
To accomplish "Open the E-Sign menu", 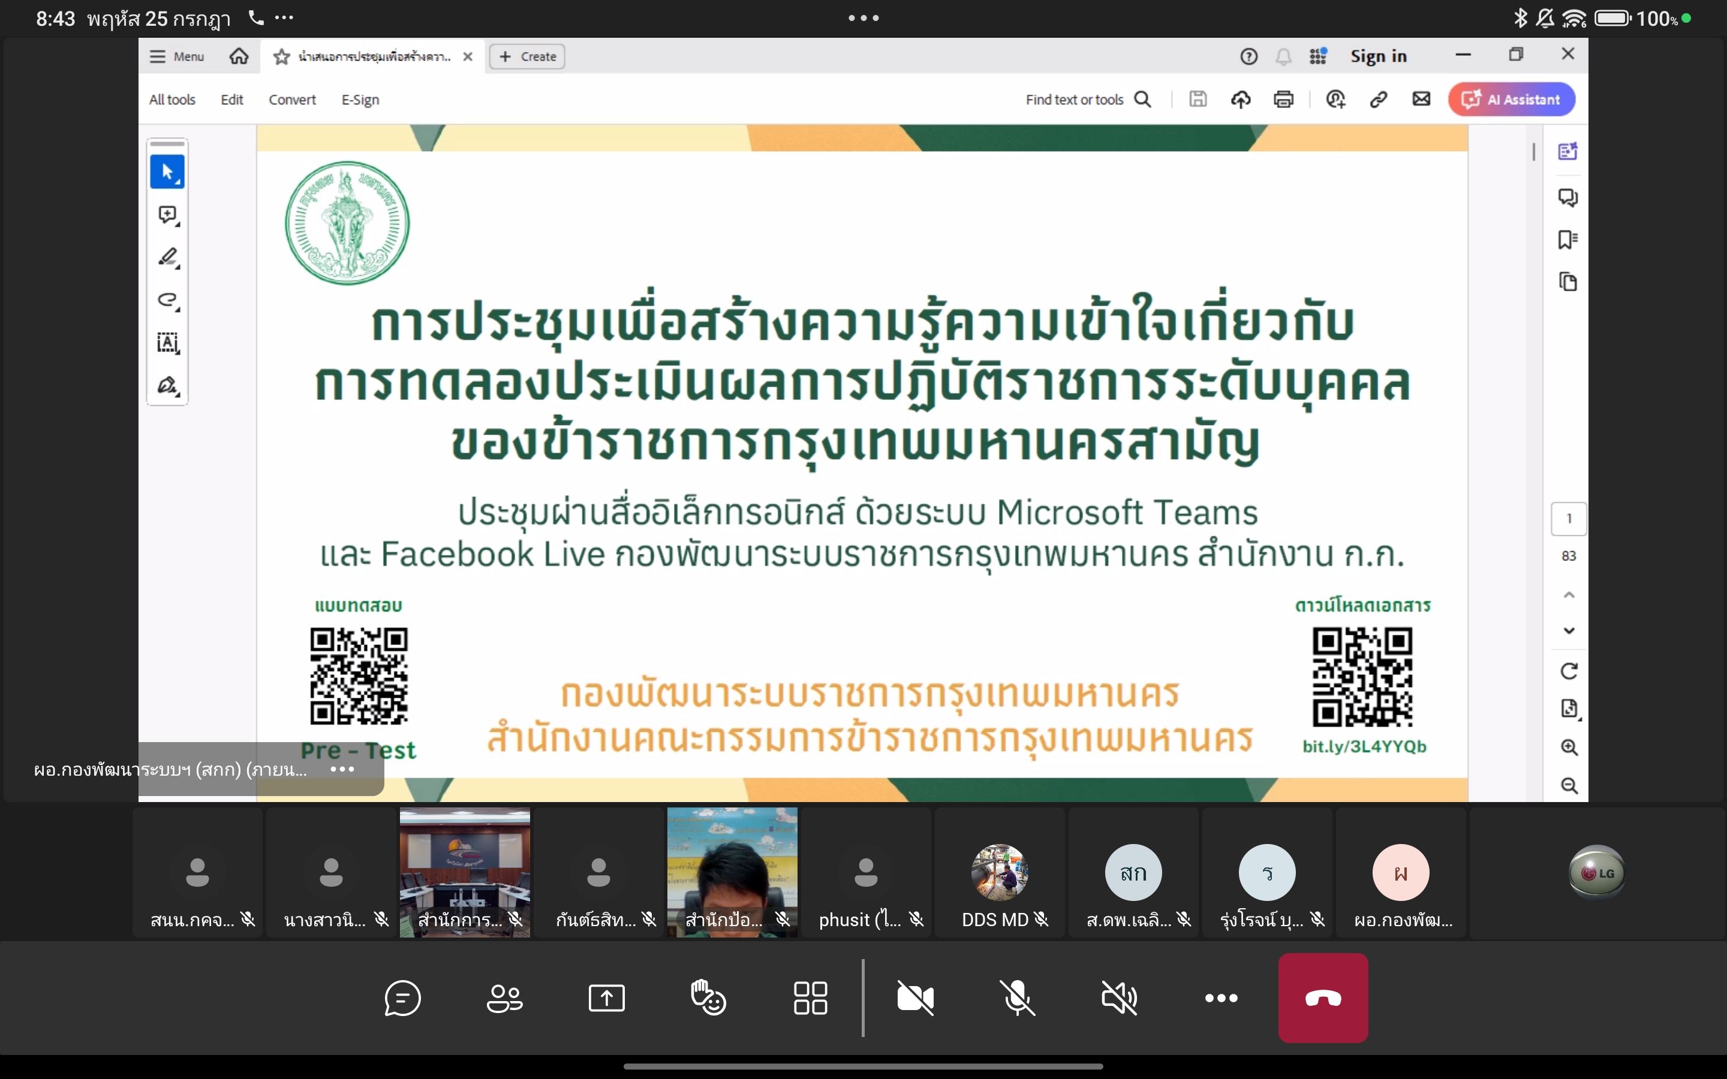I will pyautogui.click(x=360, y=100).
